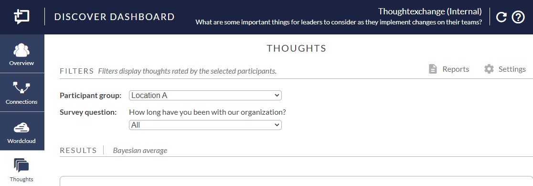This screenshot has height=186, width=533.
Task: Click the chevron arrow on the Location A select
Action: coord(277,96)
